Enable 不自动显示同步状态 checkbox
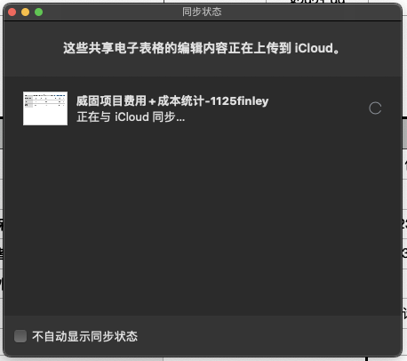 (x=20, y=336)
